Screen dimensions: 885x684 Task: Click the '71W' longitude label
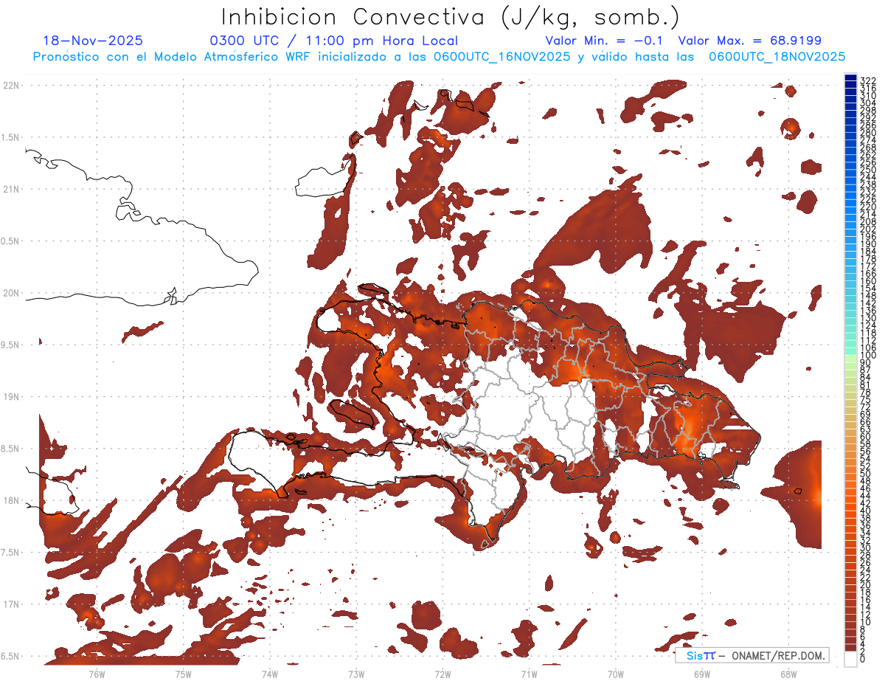(x=529, y=674)
